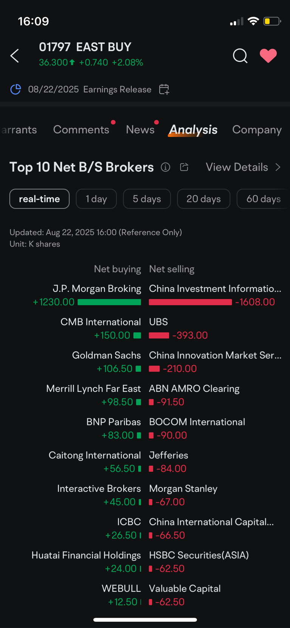
Task: Tap China Investment Information red bar
Action: pos(190,302)
